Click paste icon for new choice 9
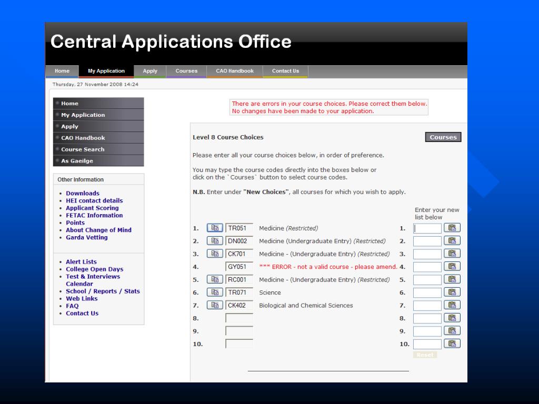Viewport: 539px width, 404px height. click(x=452, y=331)
